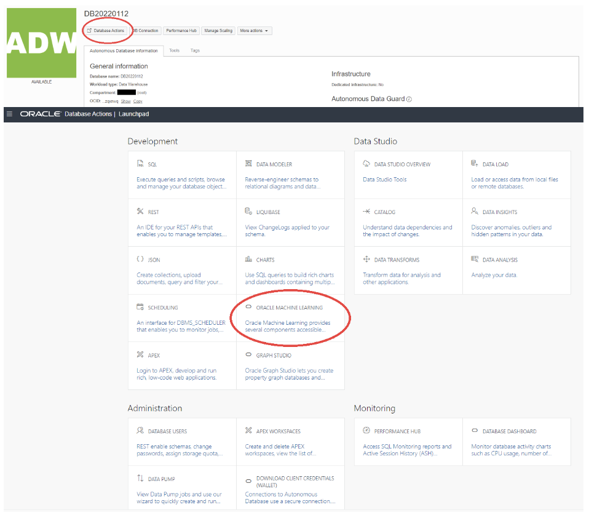Screen dimensions: 589x518
Task: Click the APEX card icon
Action: click(140, 354)
